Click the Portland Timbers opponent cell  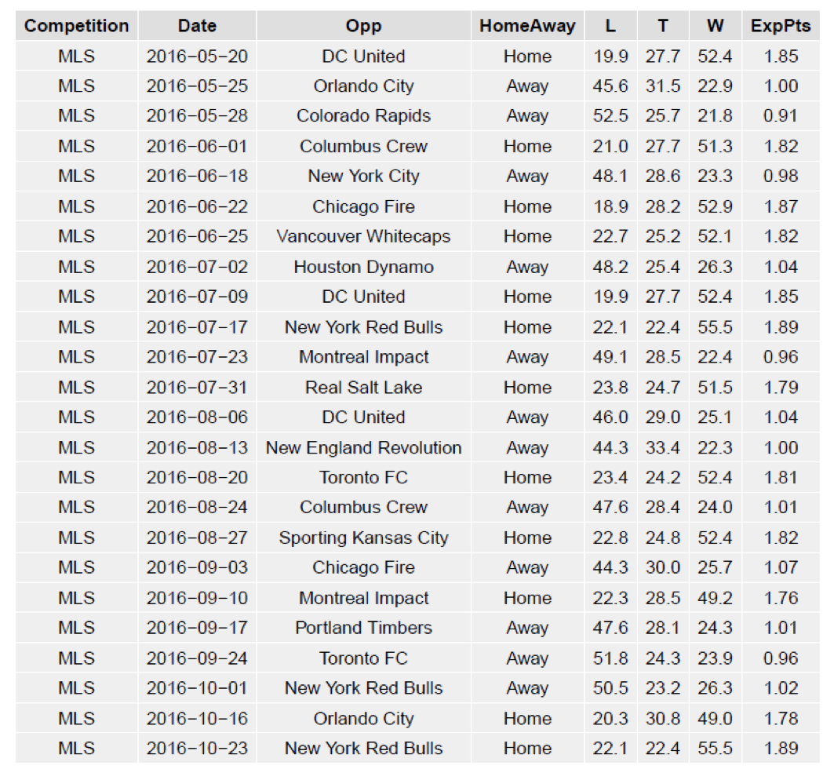tap(363, 628)
